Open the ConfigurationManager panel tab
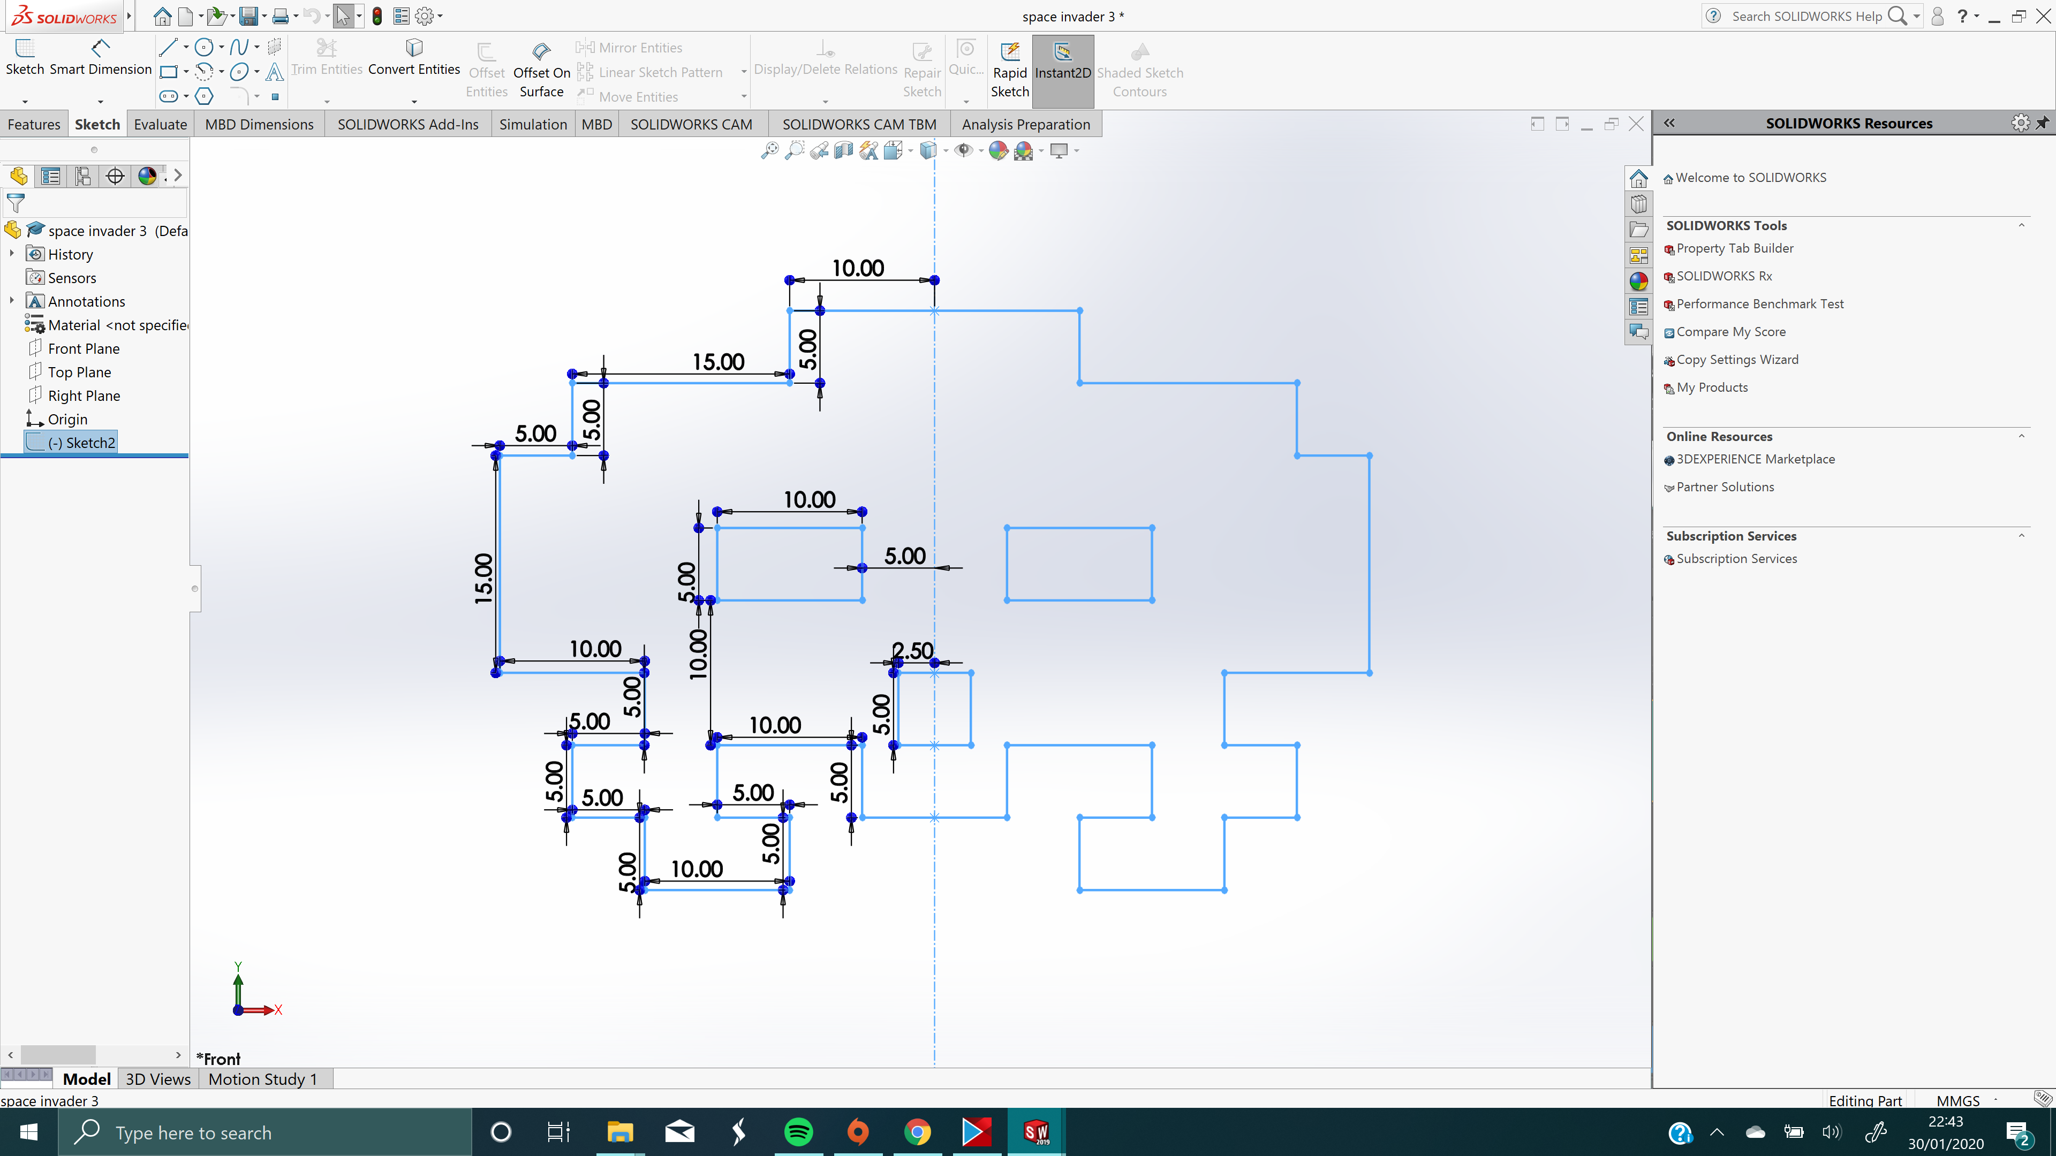Viewport: 2056px width, 1156px height. tap(82, 176)
